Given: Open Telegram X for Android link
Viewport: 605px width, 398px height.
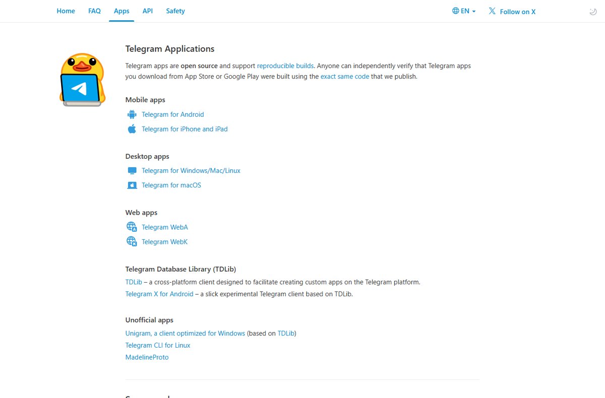Looking at the screenshot, I should pos(159,294).
